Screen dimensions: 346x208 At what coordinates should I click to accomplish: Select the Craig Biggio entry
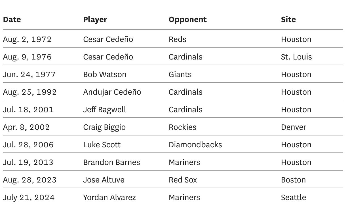coord(104,127)
